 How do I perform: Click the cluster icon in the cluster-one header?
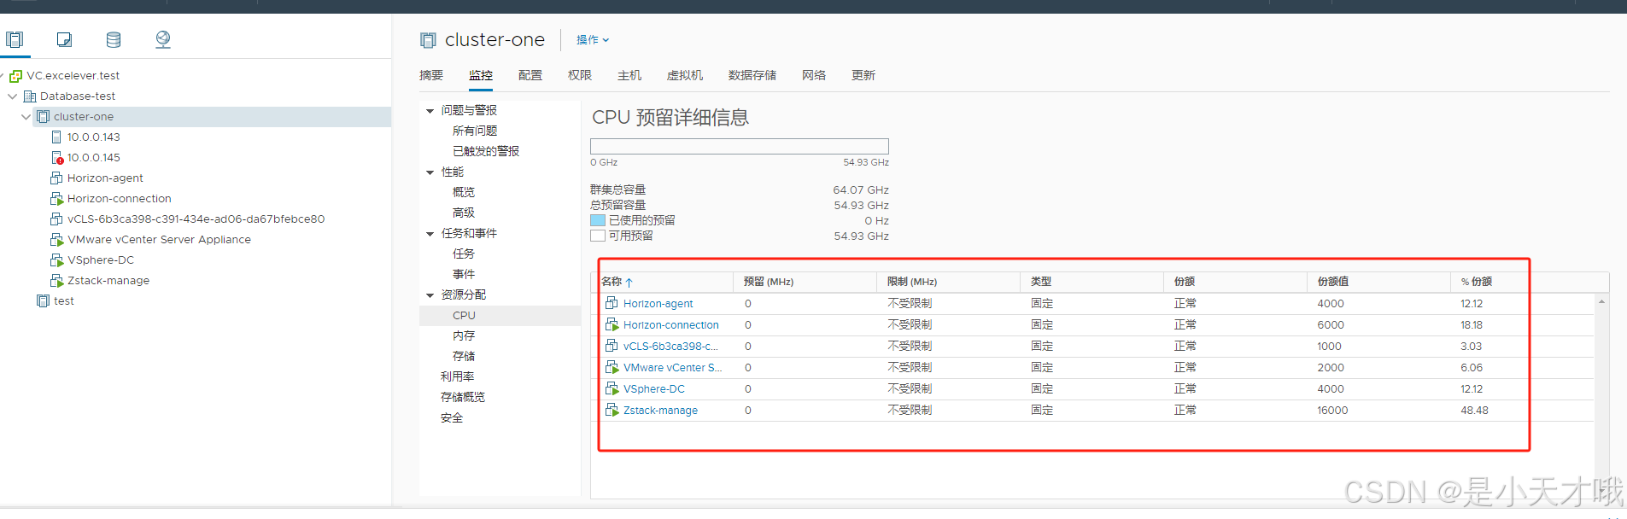click(428, 40)
